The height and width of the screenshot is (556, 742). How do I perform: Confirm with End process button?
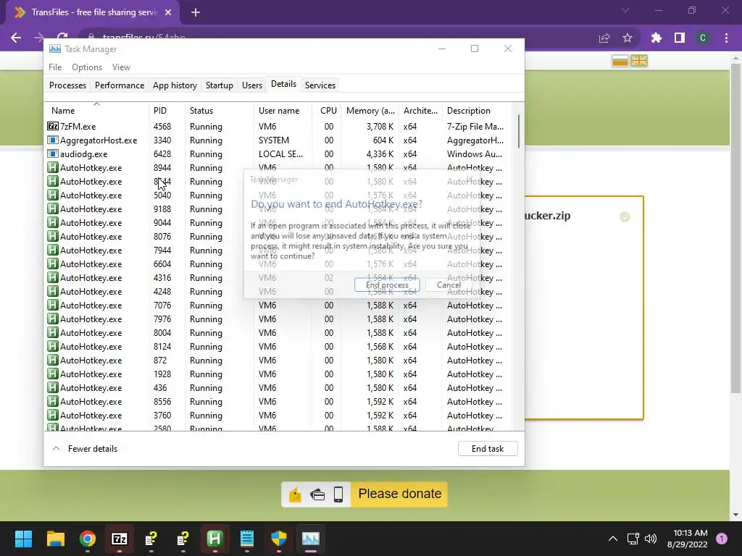coord(387,285)
